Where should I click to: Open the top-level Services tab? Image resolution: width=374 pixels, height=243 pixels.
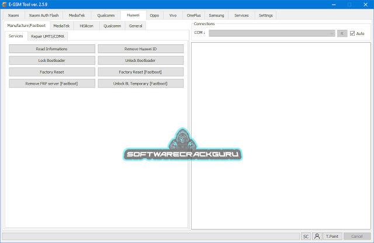241,16
